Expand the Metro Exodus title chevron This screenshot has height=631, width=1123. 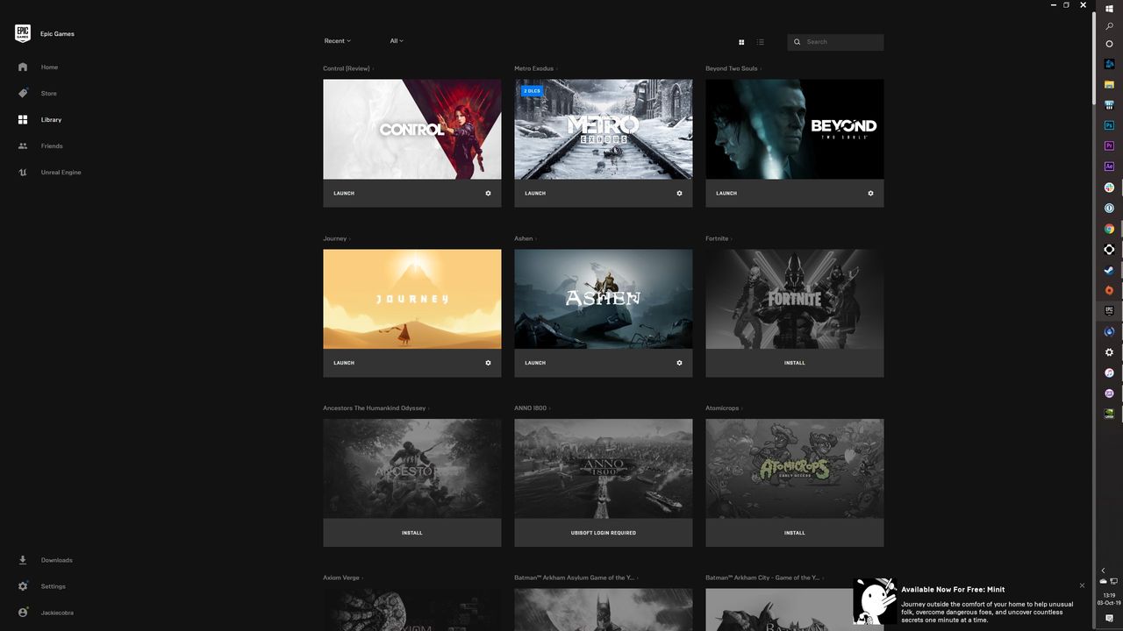(557, 68)
